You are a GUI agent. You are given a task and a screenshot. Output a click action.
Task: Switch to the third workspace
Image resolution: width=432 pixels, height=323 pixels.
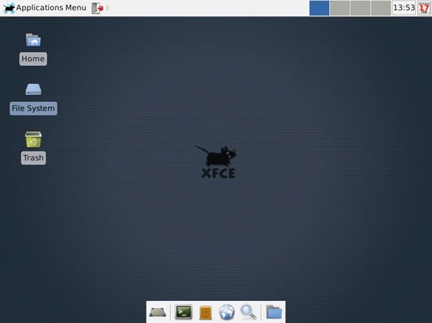pos(360,8)
